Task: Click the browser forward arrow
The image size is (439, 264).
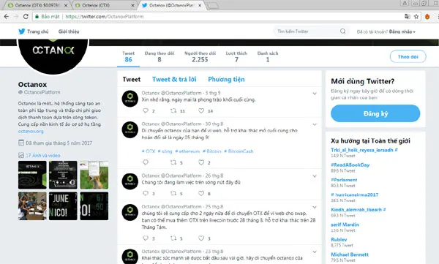Action: point(16,17)
